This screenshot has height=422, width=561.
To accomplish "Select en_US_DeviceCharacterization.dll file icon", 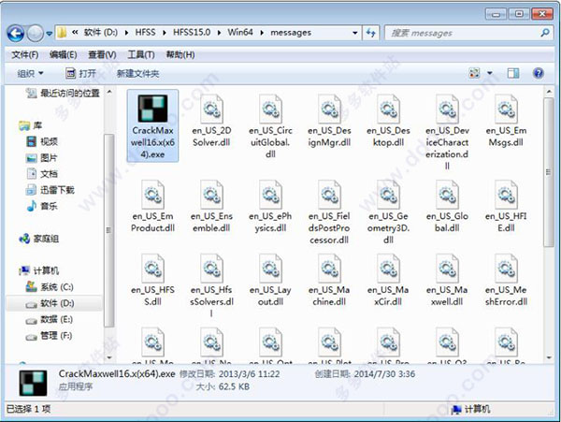I will [447, 109].
